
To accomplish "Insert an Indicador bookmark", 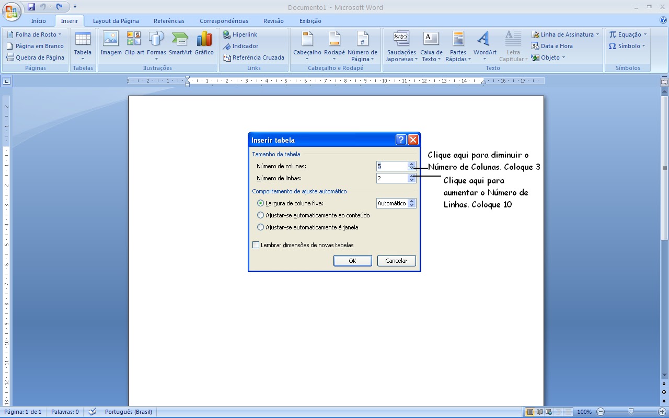I will pyautogui.click(x=240, y=46).
